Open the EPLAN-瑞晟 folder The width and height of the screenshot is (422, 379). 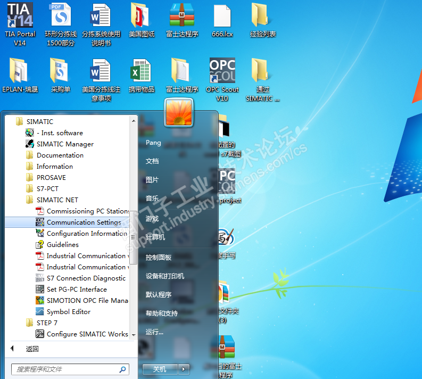20,76
